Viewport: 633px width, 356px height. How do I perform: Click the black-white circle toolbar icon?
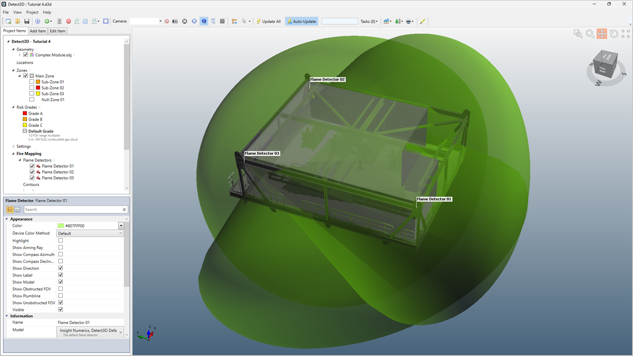coord(185,21)
